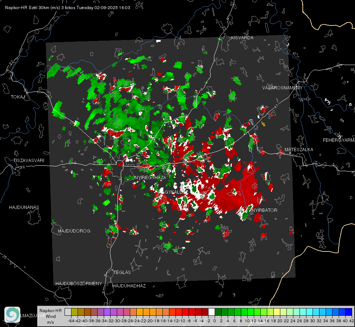Click the HAJDÚNÁNÁS label

click(x=24, y=207)
